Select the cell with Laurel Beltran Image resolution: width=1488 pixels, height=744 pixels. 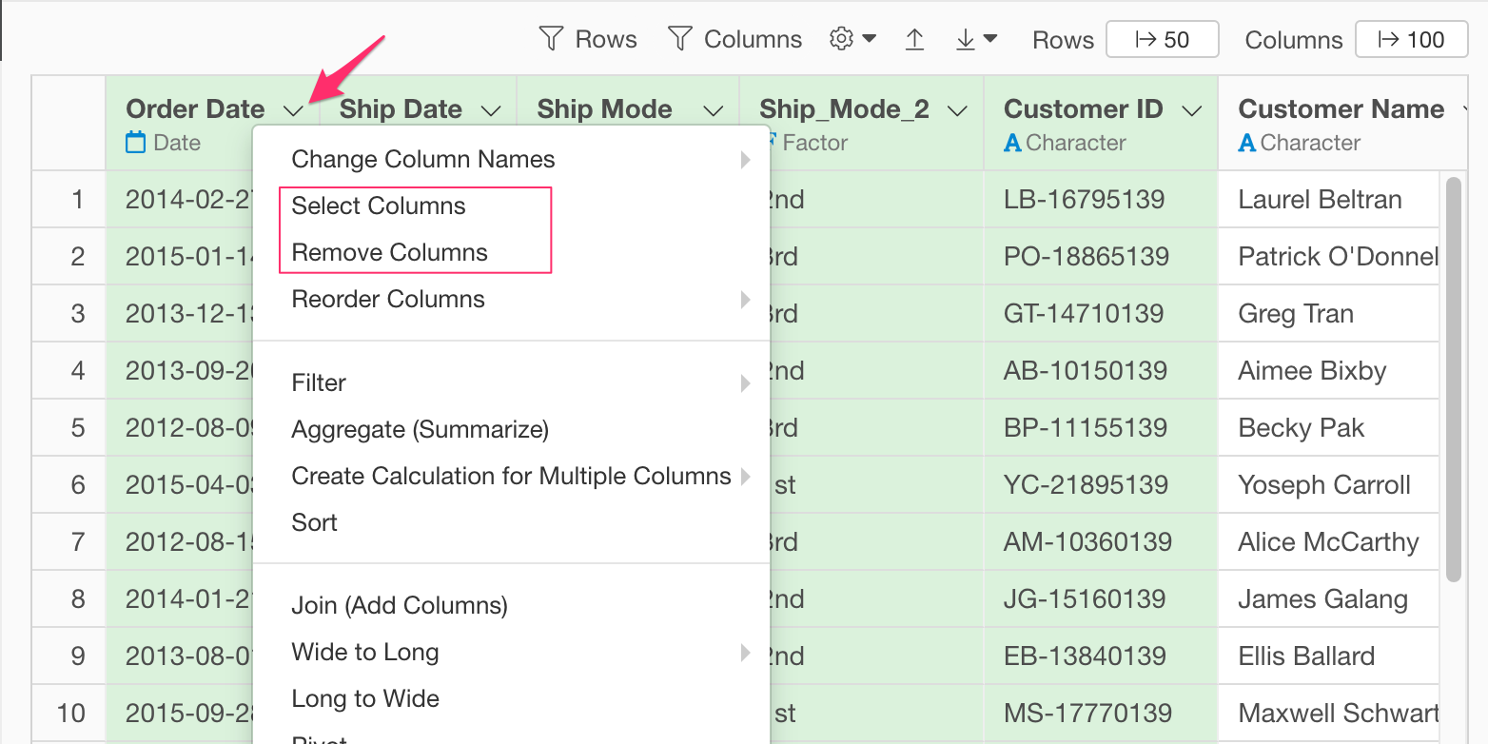click(1320, 200)
